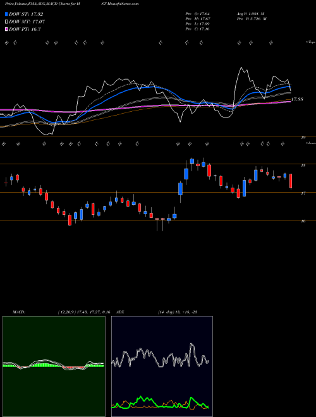Click the 19 price axis label
This screenshot has height=417, width=316.
tap(303, 138)
